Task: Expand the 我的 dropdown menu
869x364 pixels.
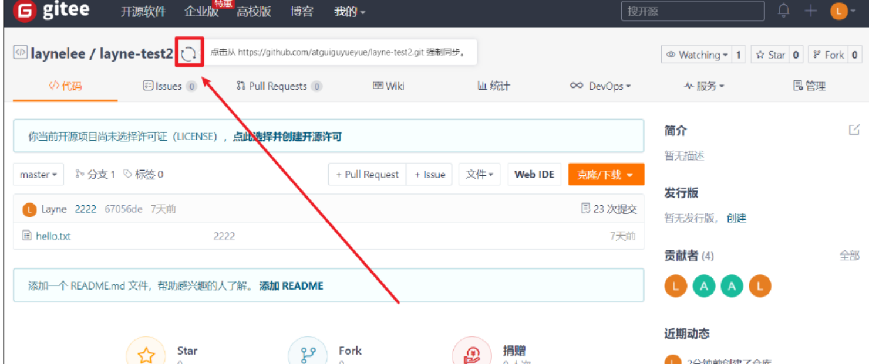Action: pyautogui.click(x=349, y=12)
